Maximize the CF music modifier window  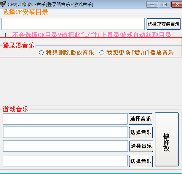point(164,5)
